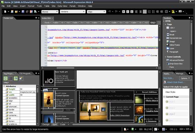Click the Attach Style Sheet link

pos(175,82)
